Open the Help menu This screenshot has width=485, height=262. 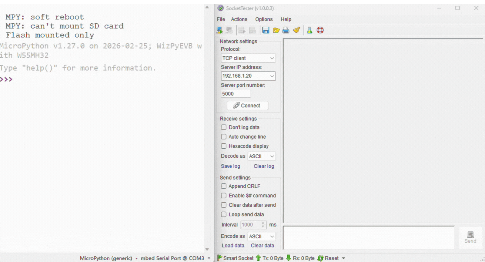[x=286, y=19]
